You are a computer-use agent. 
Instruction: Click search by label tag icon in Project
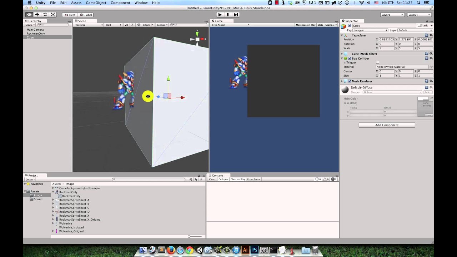[x=196, y=180]
